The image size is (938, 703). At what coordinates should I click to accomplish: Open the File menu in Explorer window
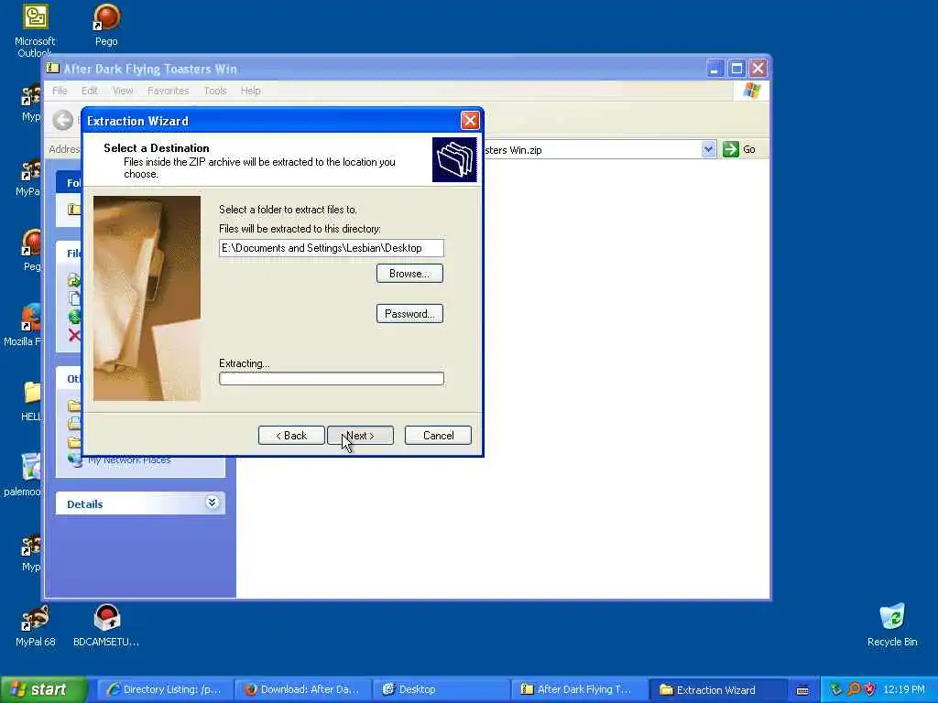coord(60,91)
